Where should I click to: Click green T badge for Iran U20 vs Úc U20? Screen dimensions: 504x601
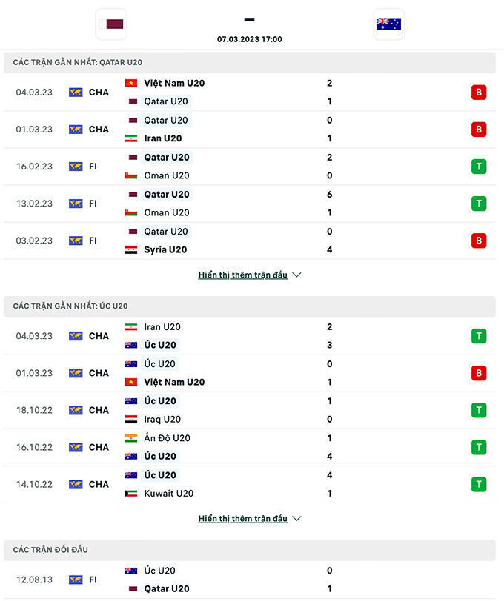(479, 336)
